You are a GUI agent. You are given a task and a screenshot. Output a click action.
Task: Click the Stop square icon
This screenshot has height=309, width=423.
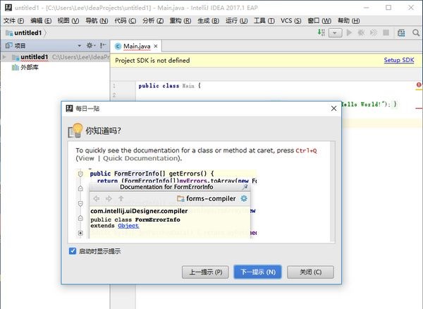click(386, 32)
